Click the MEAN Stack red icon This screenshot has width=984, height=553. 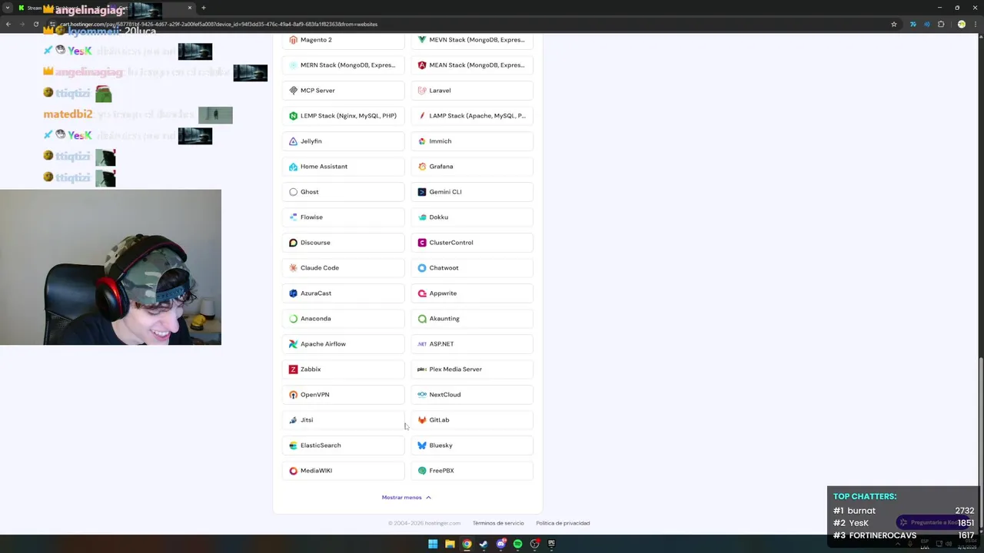422,65
